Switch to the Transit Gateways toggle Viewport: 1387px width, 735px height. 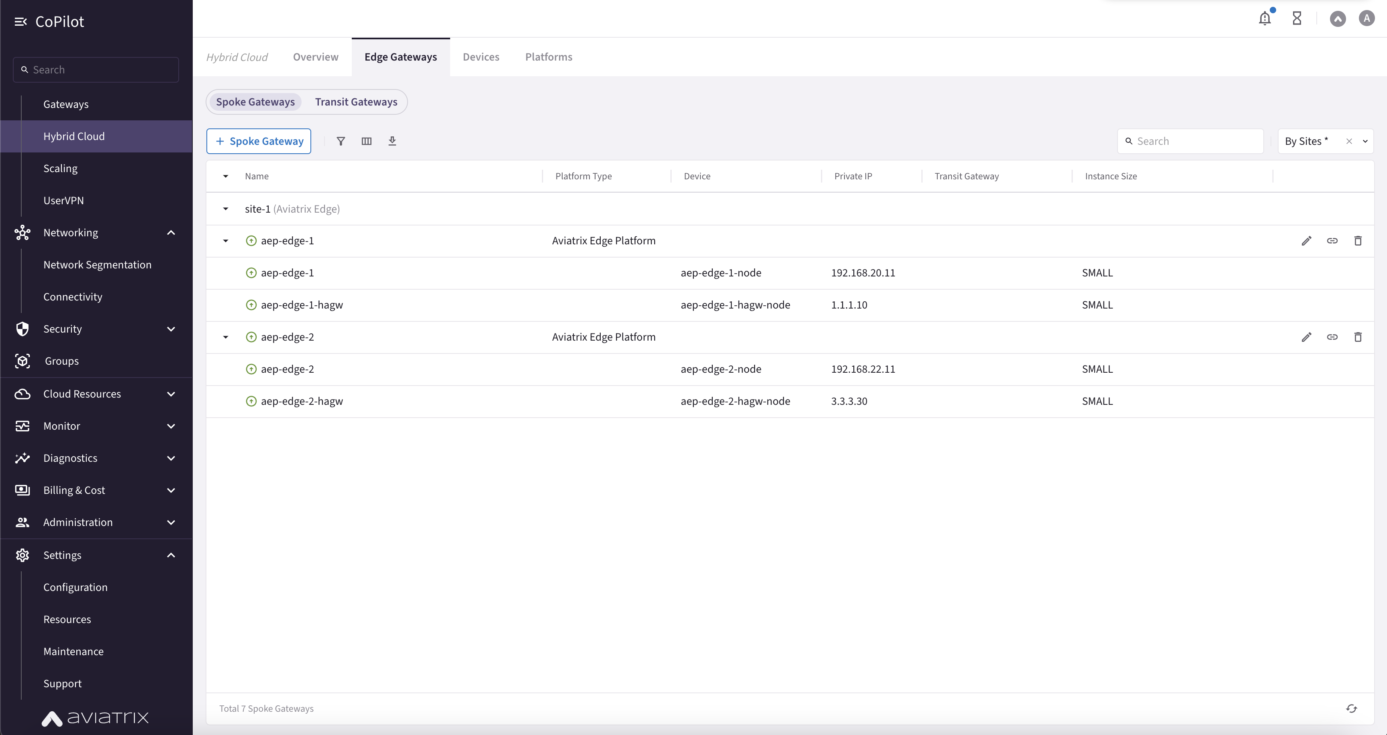(x=356, y=102)
